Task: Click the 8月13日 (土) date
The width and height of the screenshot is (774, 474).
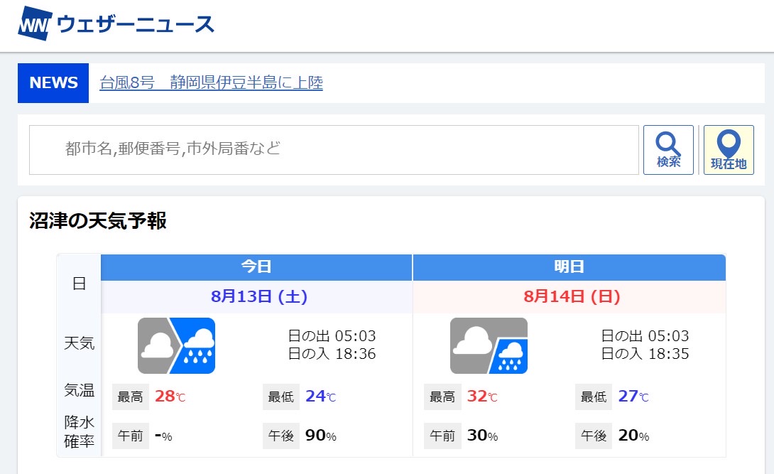Action: pos(258,296)
